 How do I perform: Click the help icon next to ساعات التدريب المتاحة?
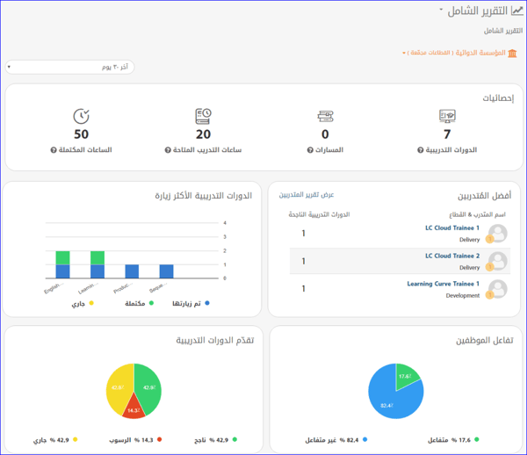pyautogui.click(x=168, y=150)
